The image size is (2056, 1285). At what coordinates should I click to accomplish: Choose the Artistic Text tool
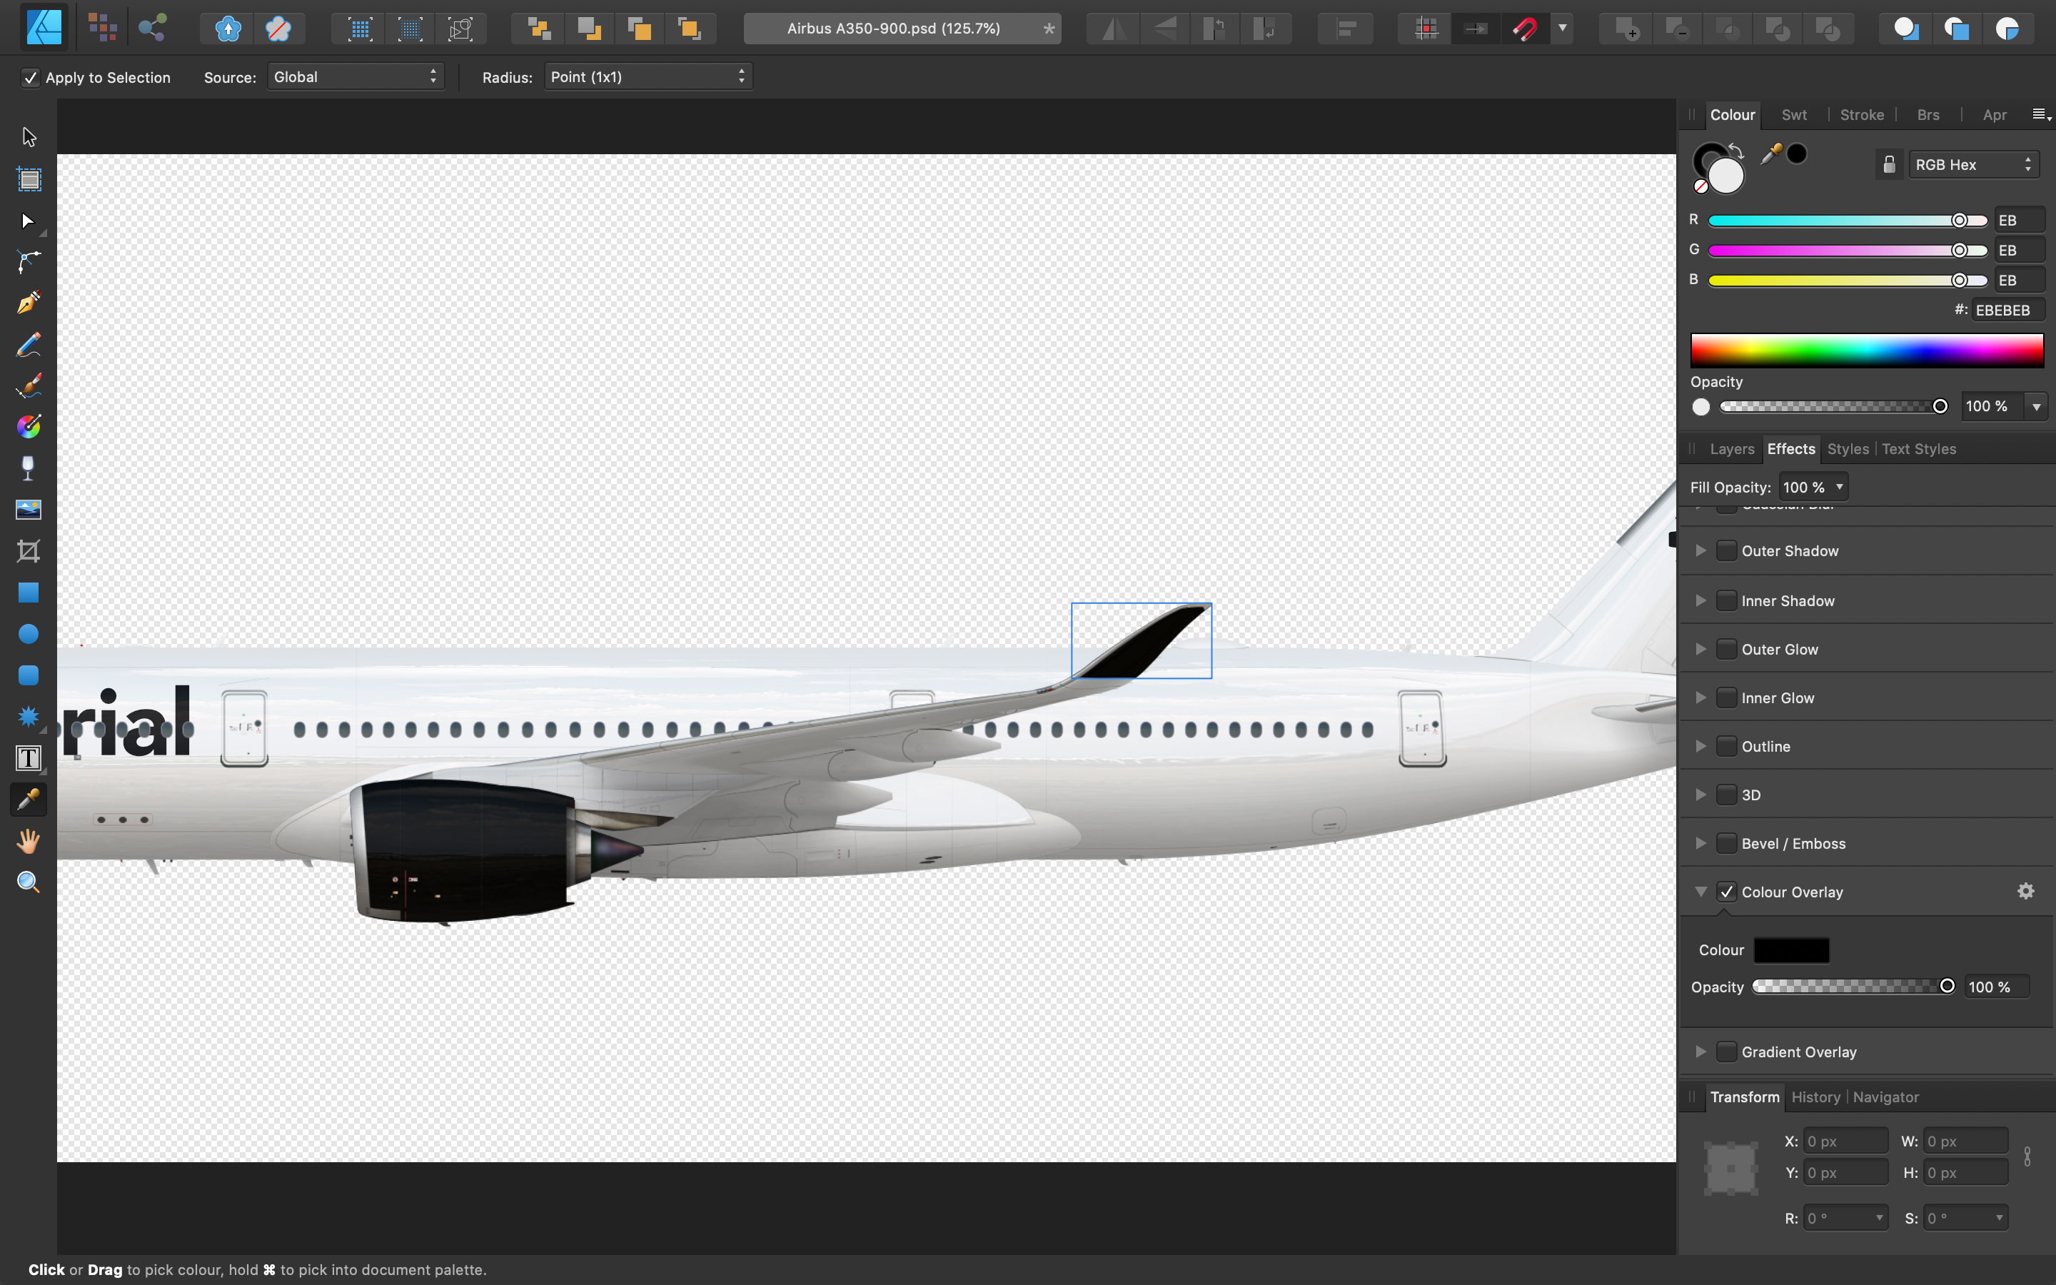(x=28, y=758)
